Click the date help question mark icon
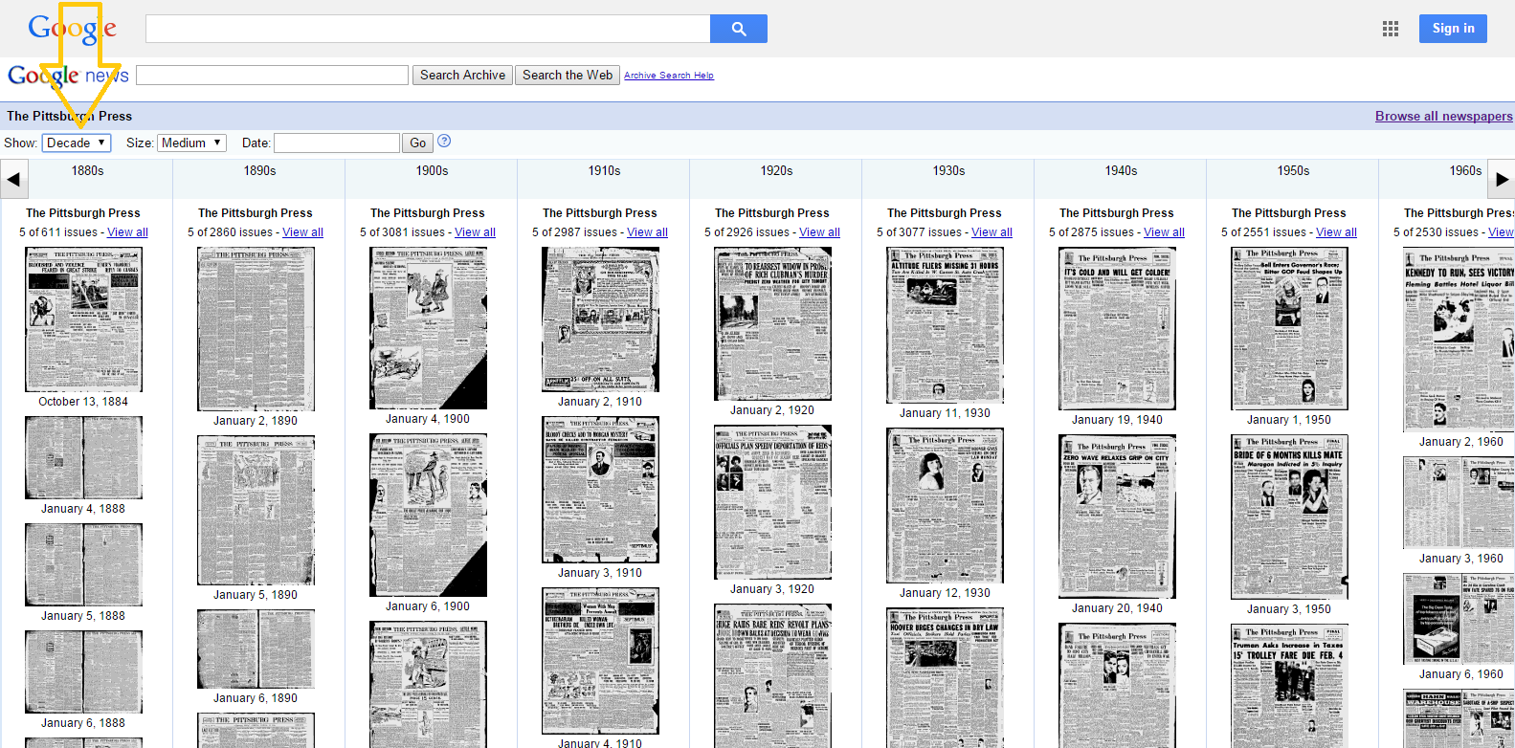 click(x=444, y=142)
